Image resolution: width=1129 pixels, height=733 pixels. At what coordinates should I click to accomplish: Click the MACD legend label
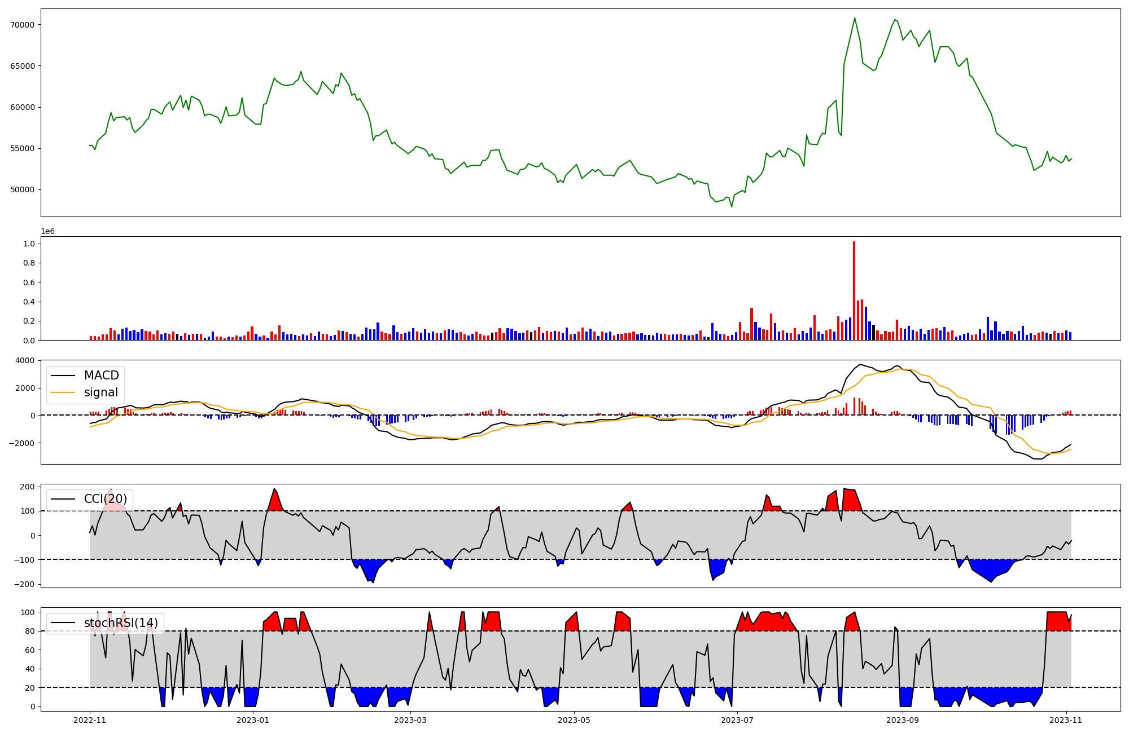tap(101, 376)
